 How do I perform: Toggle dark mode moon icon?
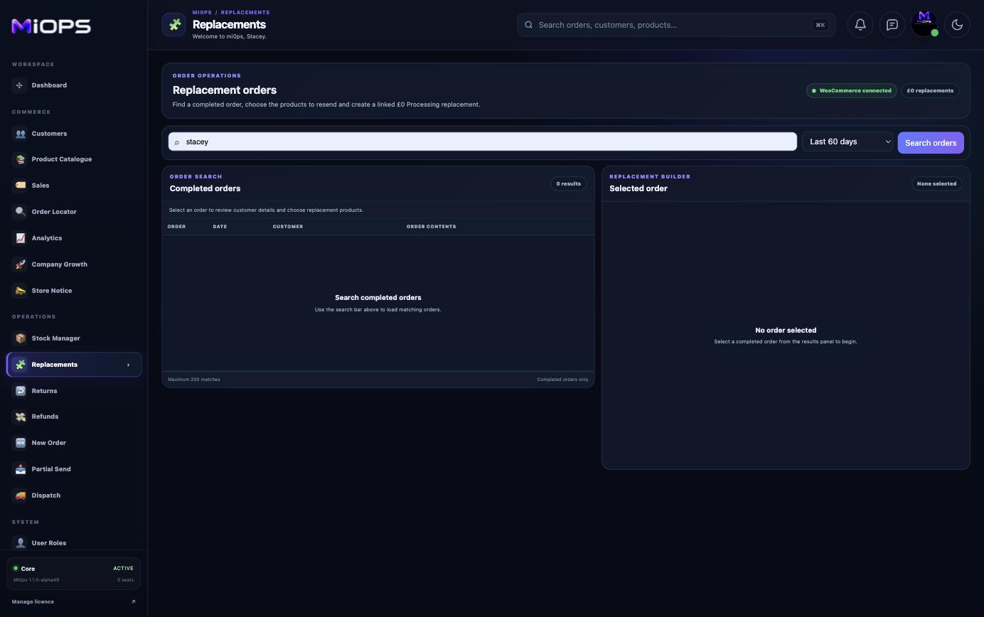click(957, 25)
